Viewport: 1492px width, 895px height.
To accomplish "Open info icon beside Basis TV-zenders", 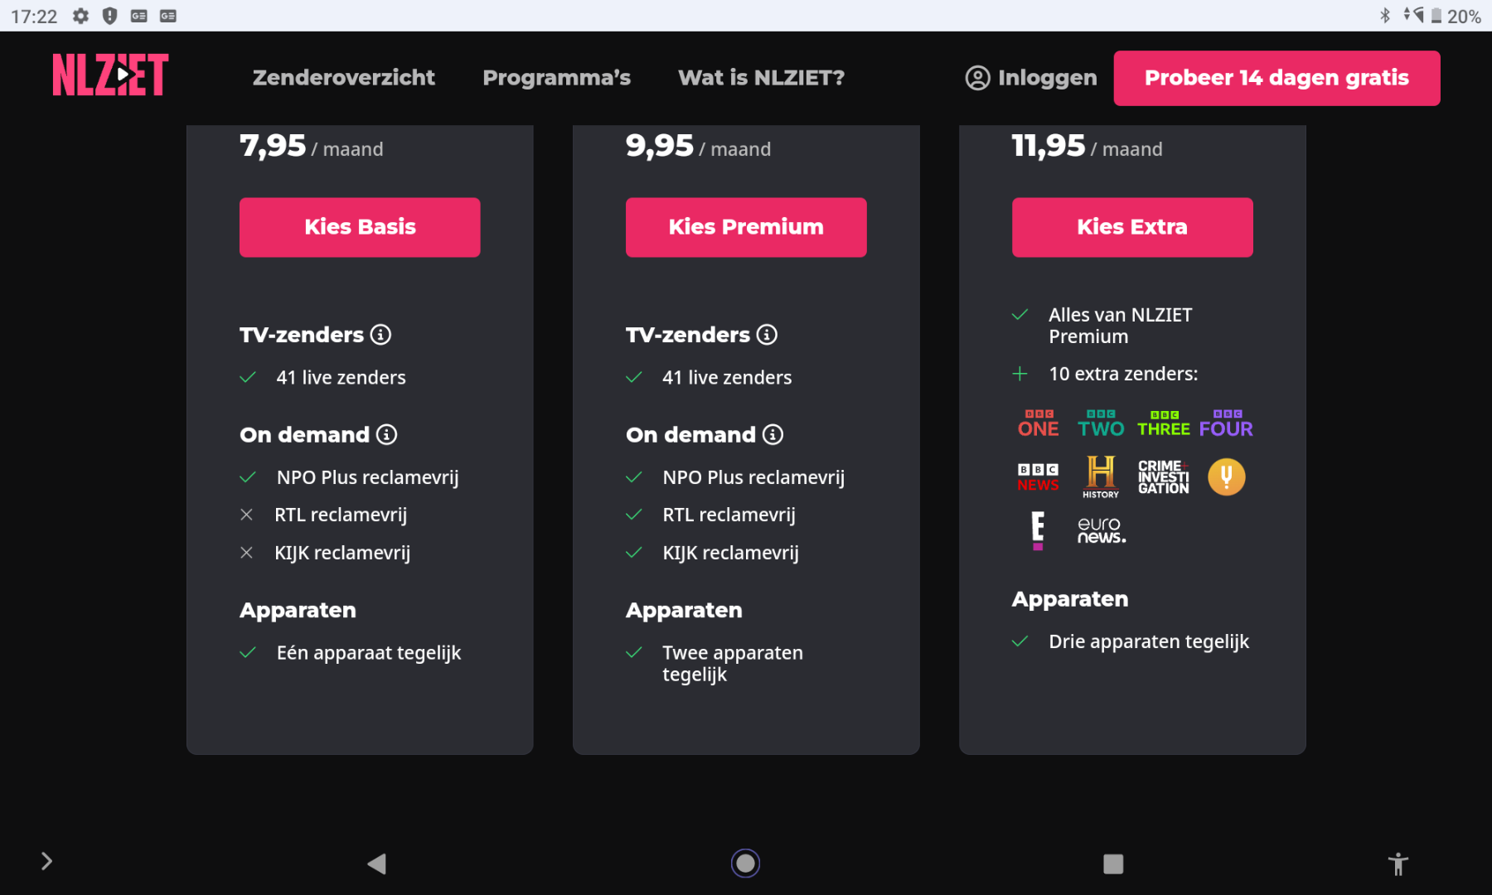I will [380, 335].
